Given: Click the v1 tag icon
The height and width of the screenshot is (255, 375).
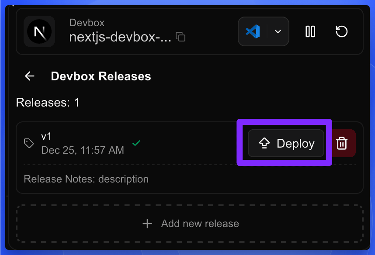Looking at the screenshot, I should click(29, 143).
